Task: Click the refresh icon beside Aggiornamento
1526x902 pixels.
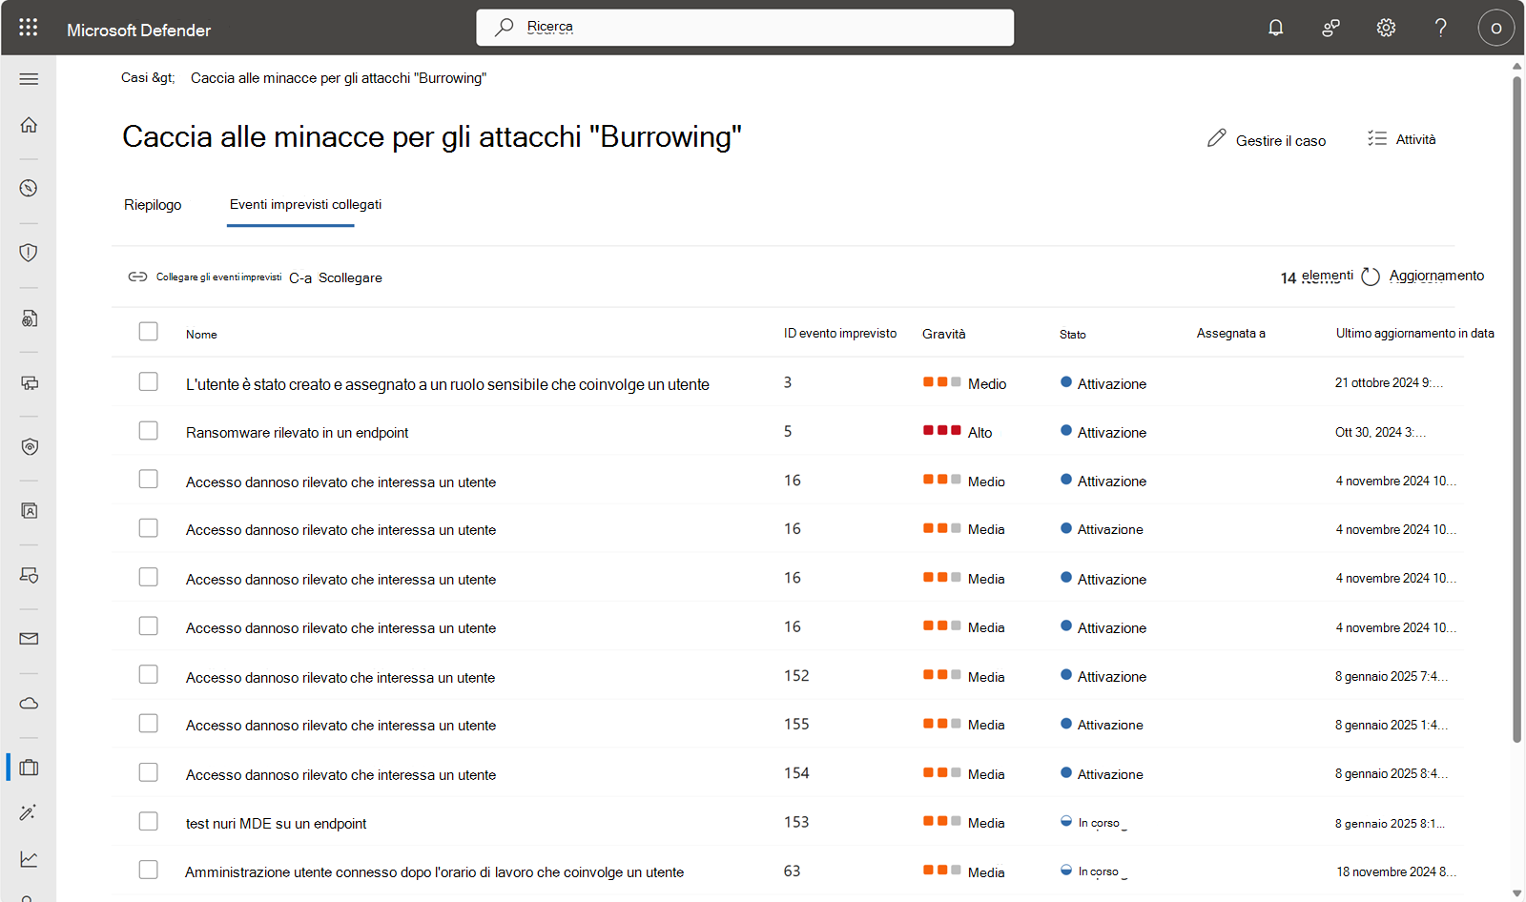Action: [x=1371, y=277]
